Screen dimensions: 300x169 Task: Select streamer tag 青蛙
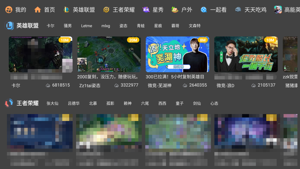coord(141,26)
